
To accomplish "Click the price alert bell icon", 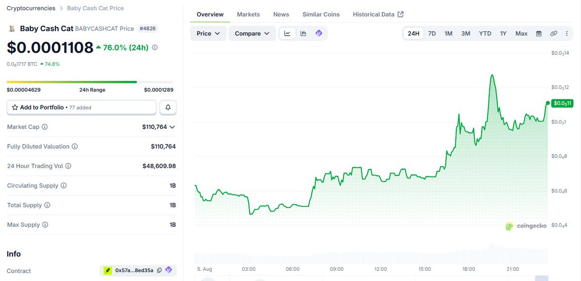I will pos(168,108).
